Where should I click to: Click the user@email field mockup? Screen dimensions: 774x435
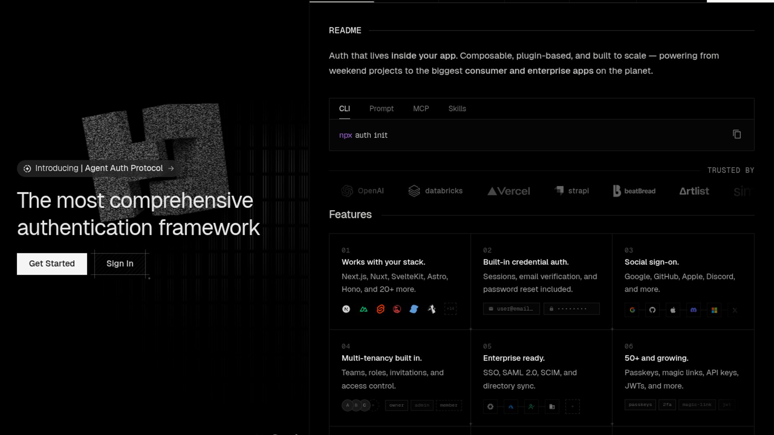511,309
